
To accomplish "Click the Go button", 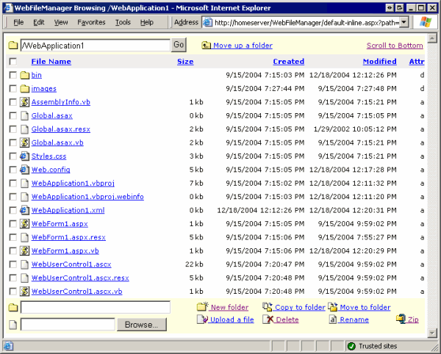I will [x=179, y=45].
